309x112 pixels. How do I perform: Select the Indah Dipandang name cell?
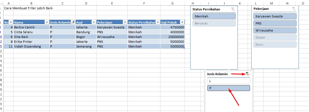31,46
